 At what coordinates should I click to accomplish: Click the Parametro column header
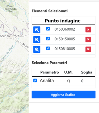coord(49,72)
